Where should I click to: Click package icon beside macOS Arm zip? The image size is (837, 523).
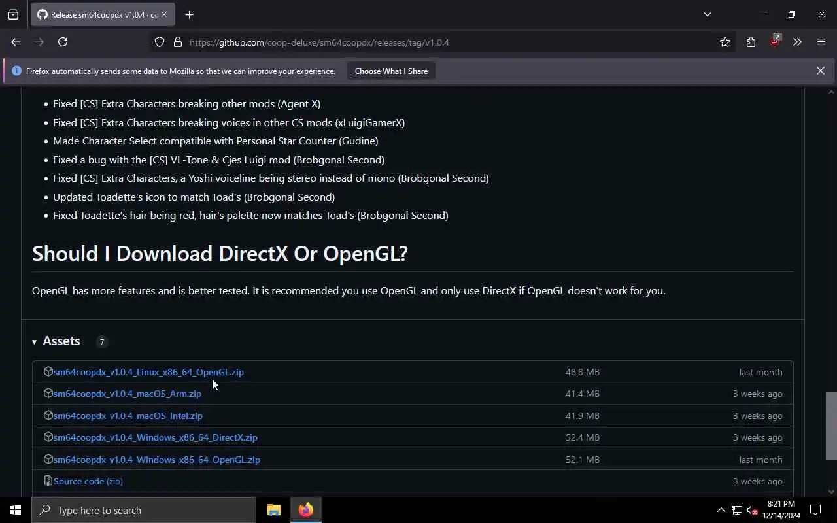pyautogui.click(x=48, y=393)
